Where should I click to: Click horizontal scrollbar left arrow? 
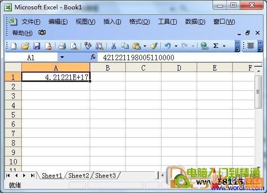162,175
